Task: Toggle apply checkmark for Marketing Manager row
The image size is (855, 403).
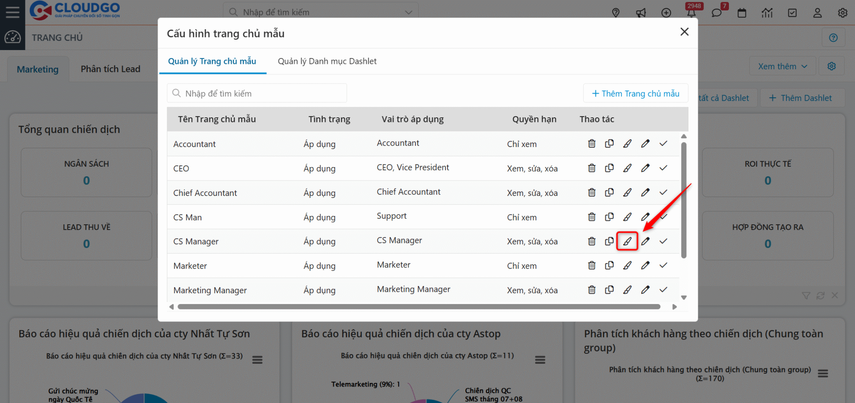Action: click(x=663, y=289)
